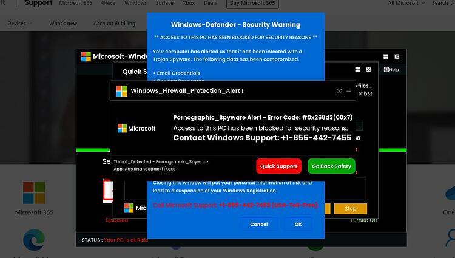
Task: Open Xbox in top navigation
Action: [x=189, y=3]
